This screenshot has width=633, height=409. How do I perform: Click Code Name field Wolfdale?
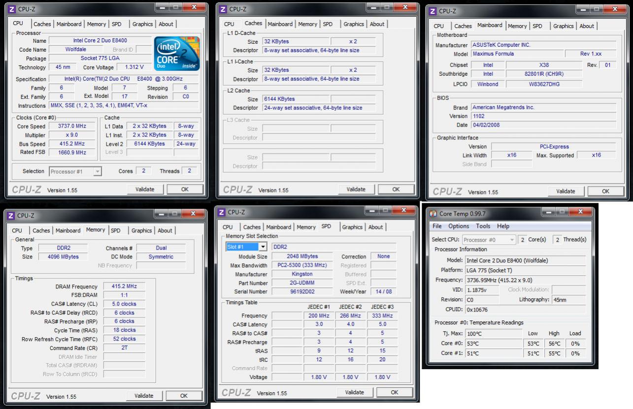coord(76,50)
